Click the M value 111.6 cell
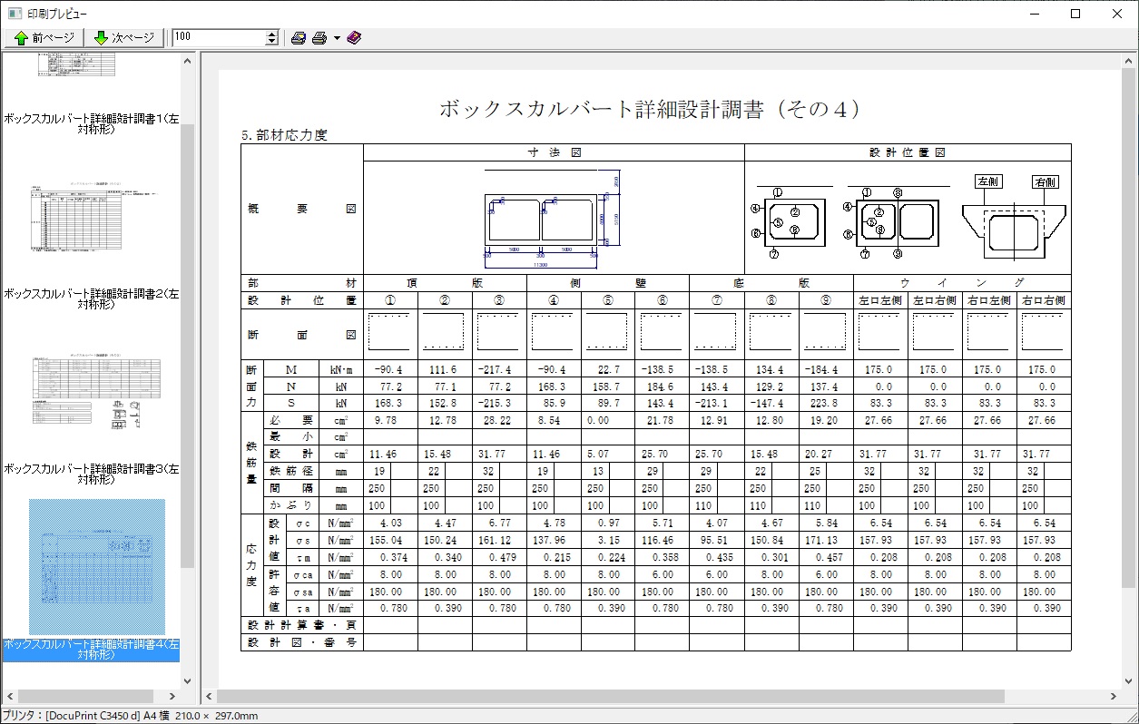Screen dimensions: 1139x724 [445, 369]
